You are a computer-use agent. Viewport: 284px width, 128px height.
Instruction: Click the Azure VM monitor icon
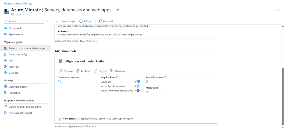point(138,82)
